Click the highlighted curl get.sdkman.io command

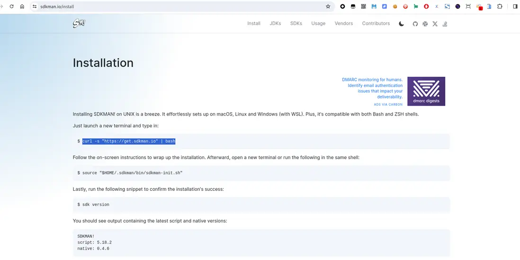[129, 141]
